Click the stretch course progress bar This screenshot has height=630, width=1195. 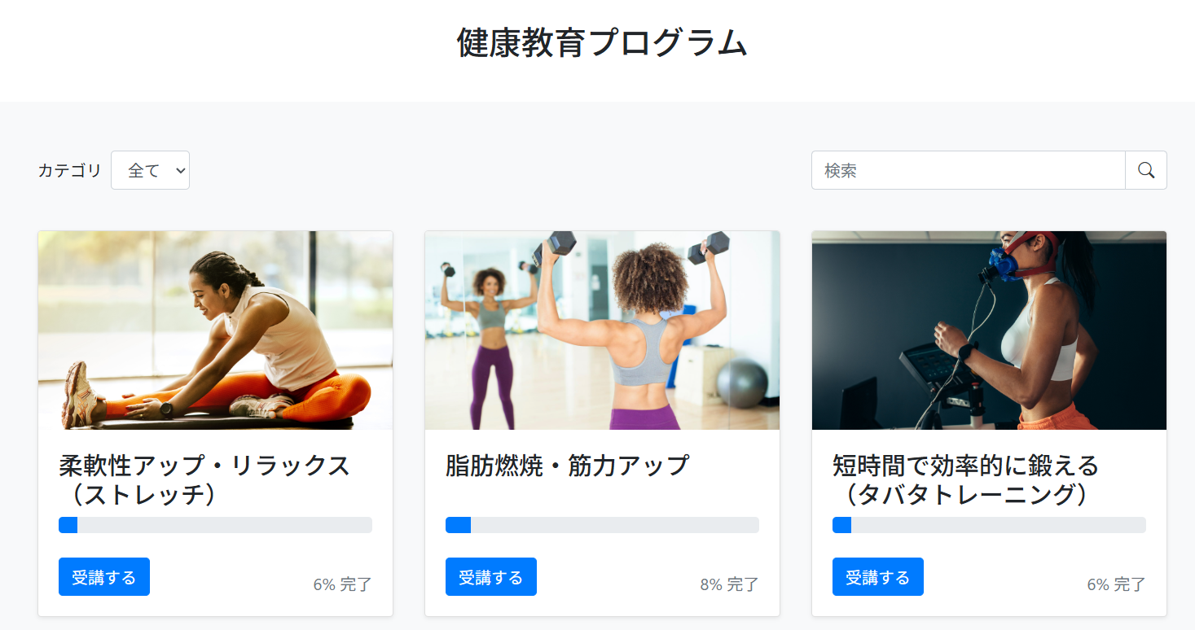pos(215,525)
